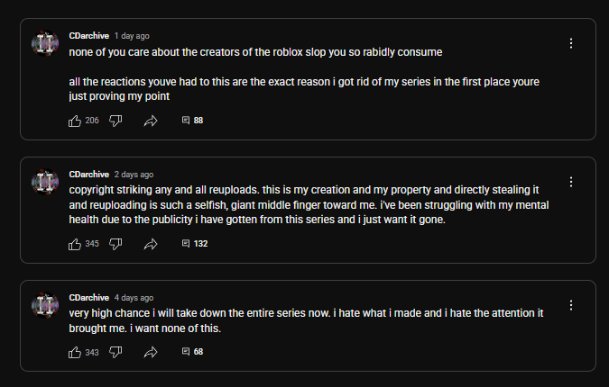This screenshot has height=387, width=609.
Task: Dislike the copyright striking post
Action: tap(115, 244)
